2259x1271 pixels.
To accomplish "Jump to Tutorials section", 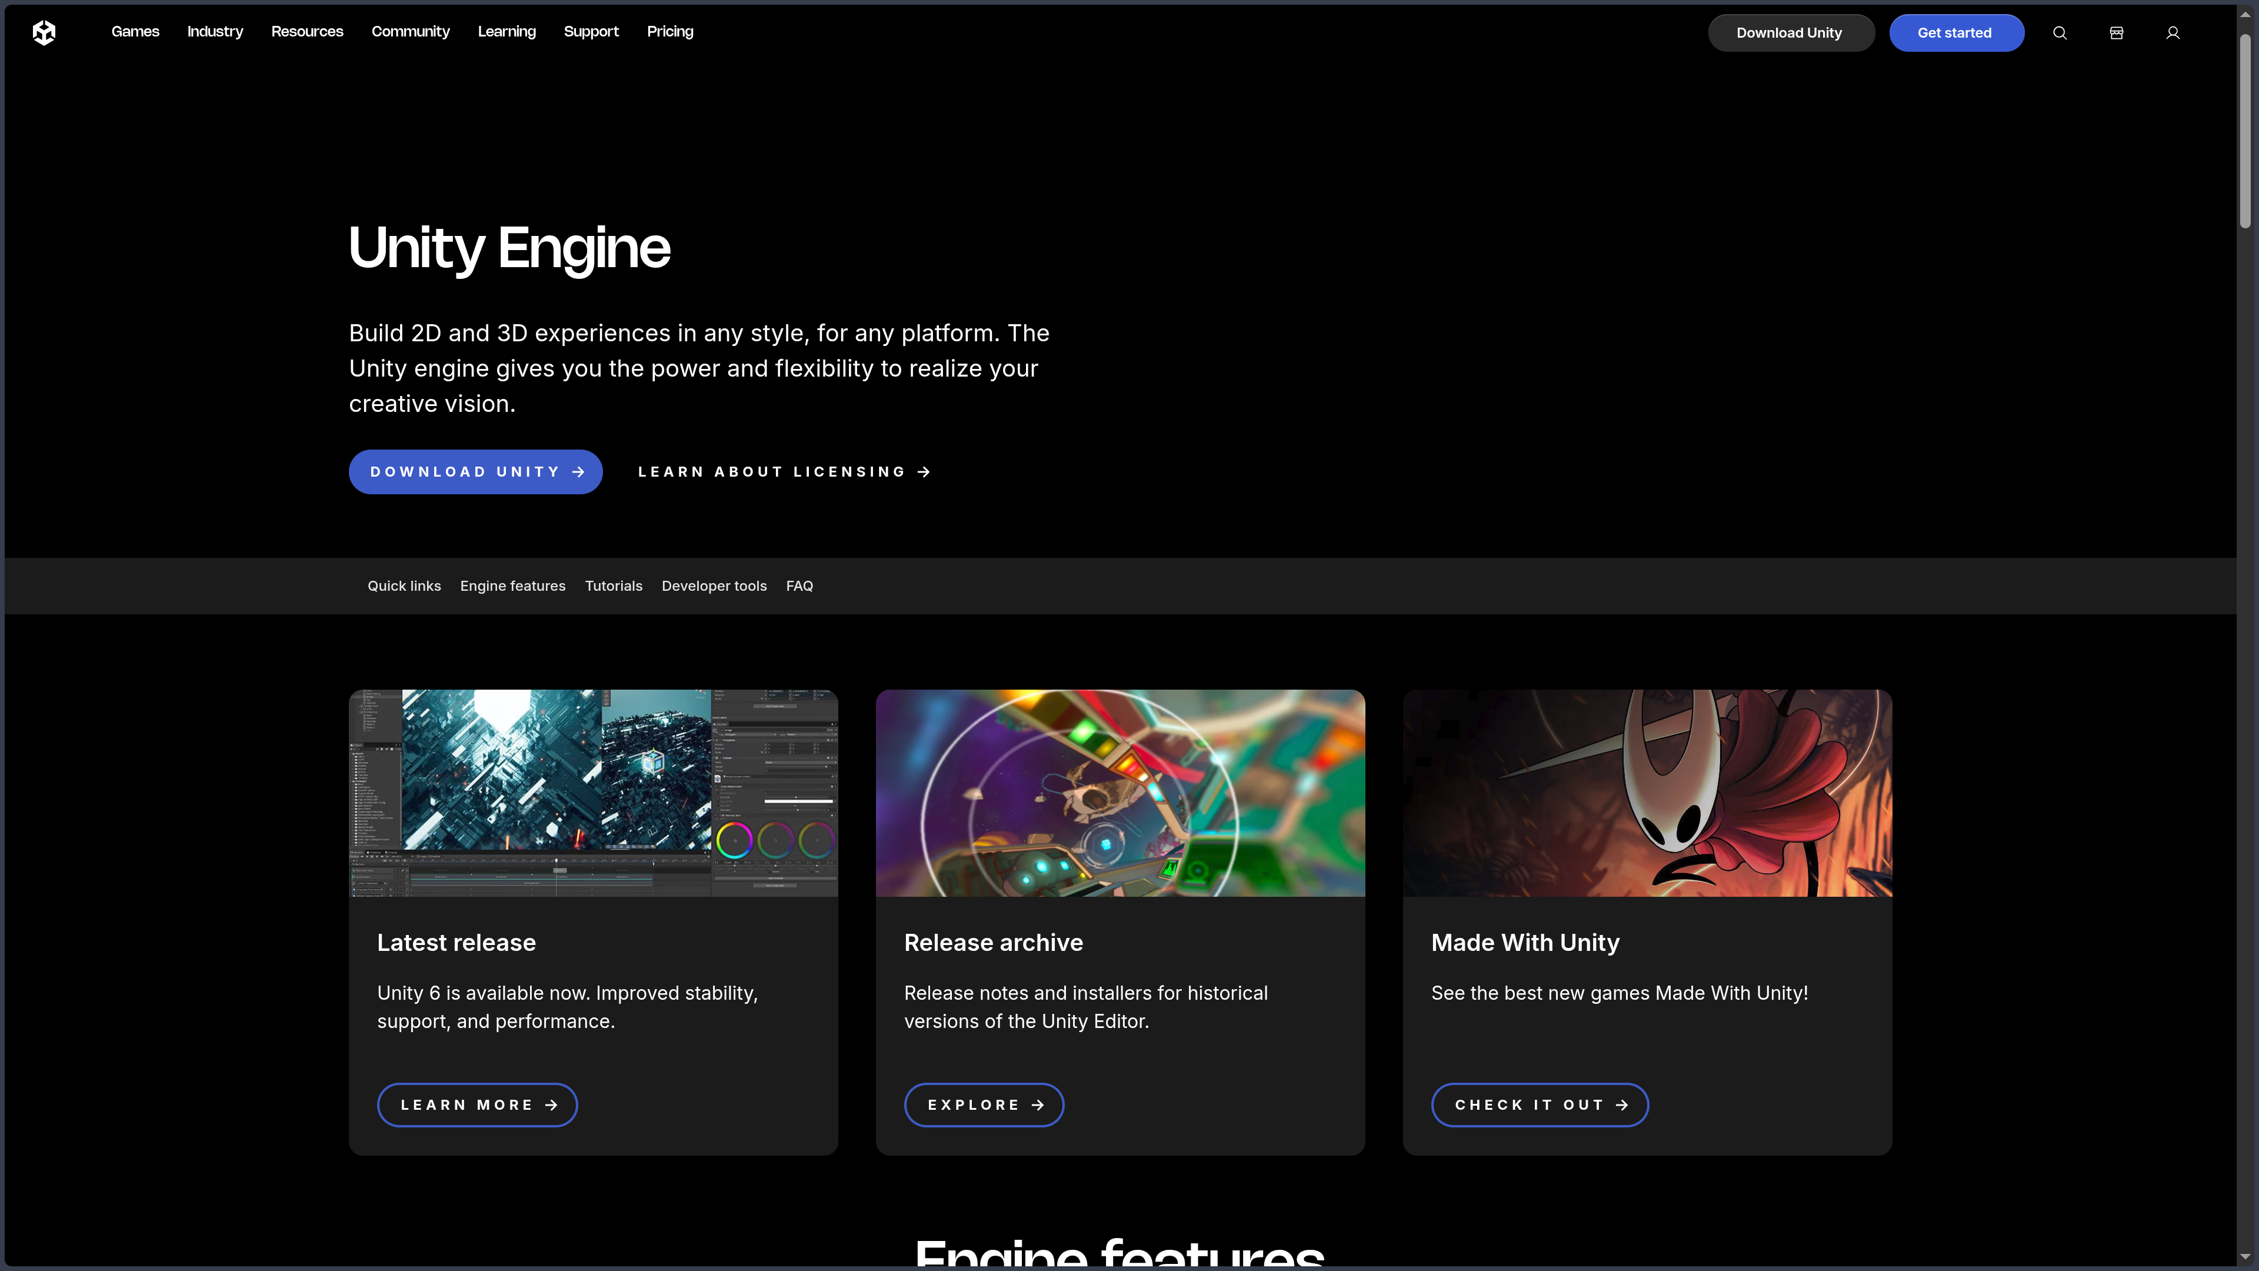I will (x=614, y=586).
